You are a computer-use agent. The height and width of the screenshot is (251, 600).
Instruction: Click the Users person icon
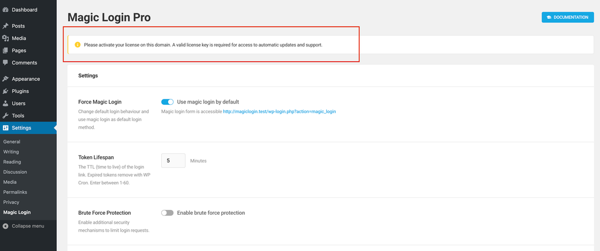pyautogui.click(x=5, y=104)
